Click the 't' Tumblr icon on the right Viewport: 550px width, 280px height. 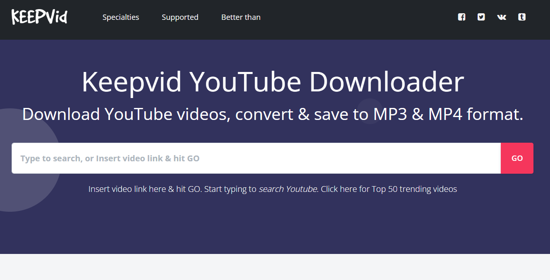522,17
